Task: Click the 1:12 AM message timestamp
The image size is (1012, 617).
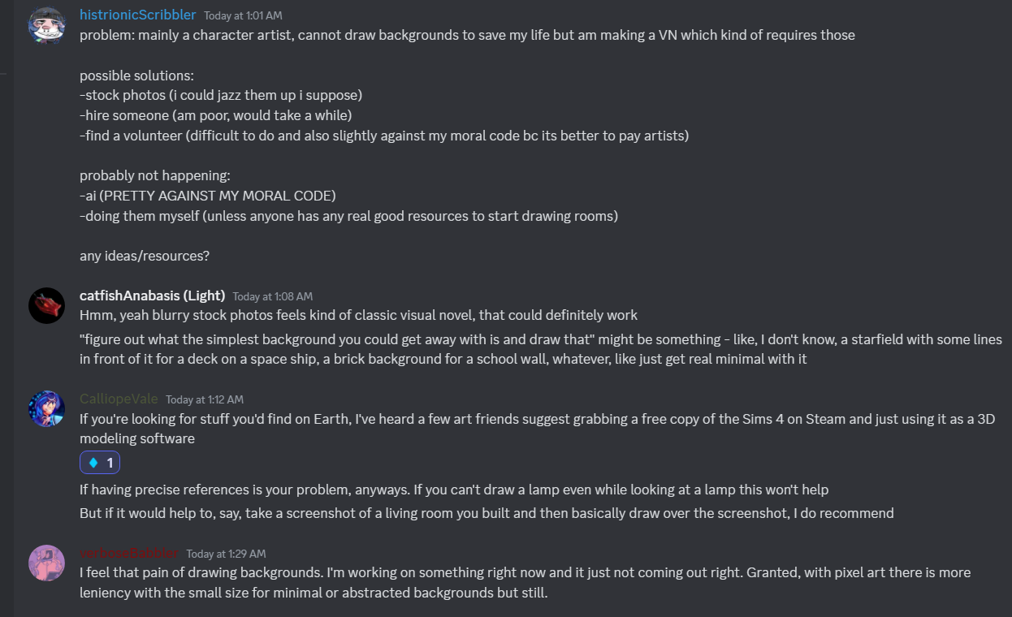Action: coord(204,400)
